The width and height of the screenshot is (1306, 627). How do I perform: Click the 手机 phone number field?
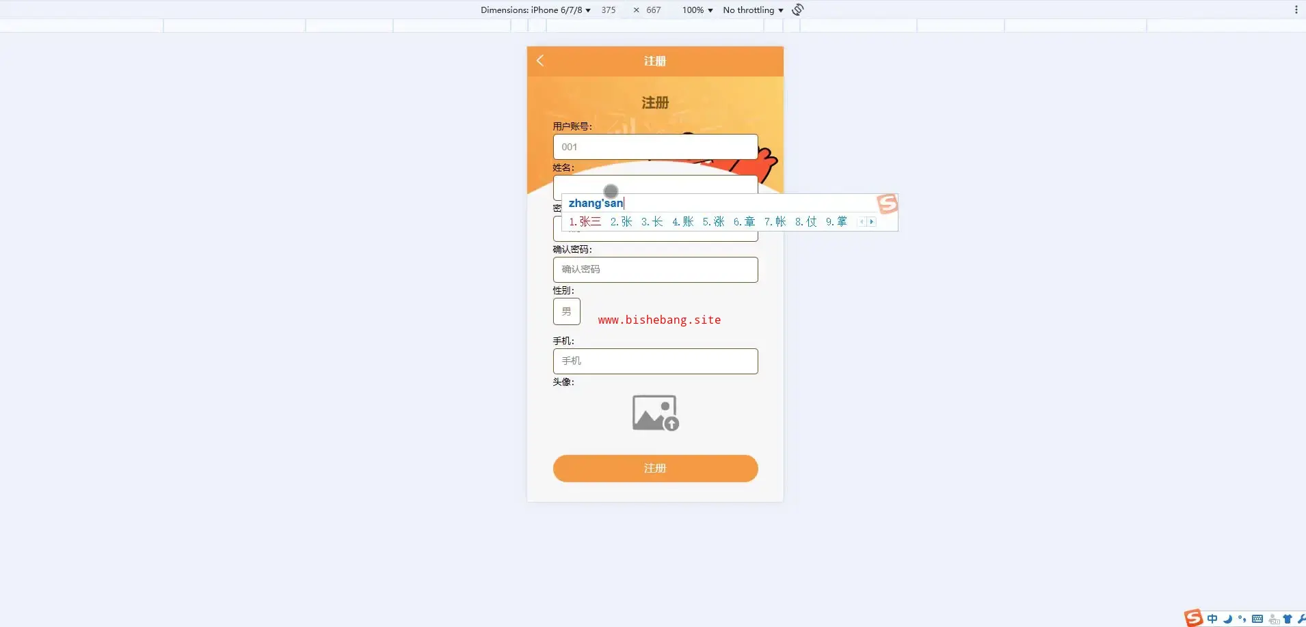(655, 361)
